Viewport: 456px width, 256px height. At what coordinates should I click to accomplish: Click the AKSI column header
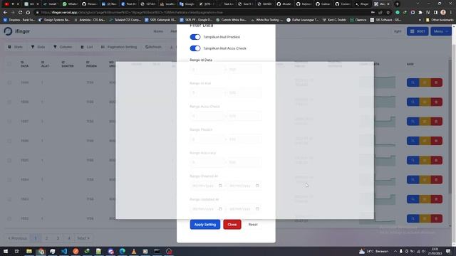(x=410, y=64)
